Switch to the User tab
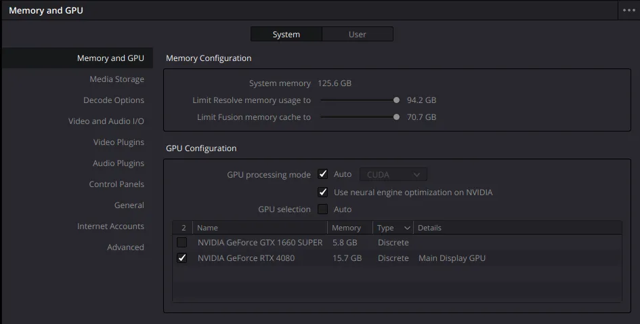Viewport: 640px width, 324px height. pos(357,35)
